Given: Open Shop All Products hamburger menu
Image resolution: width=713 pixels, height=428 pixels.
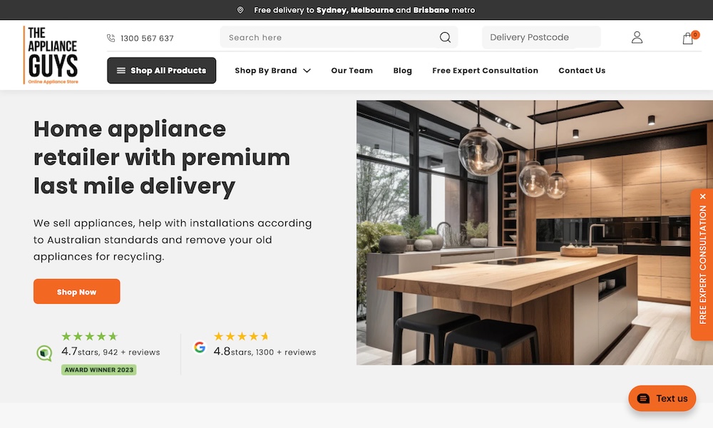Looking at the screenshot, I should pos(161,71).
